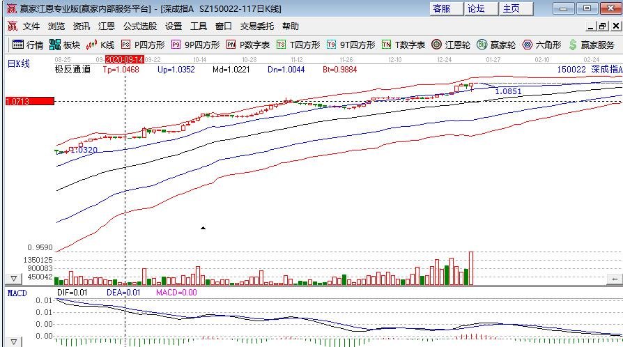Click the Up=1.0352 value

click(x=176, y=70)
